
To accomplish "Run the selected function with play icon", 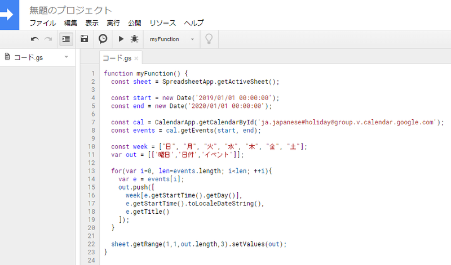I will click(x=121, y=39).
